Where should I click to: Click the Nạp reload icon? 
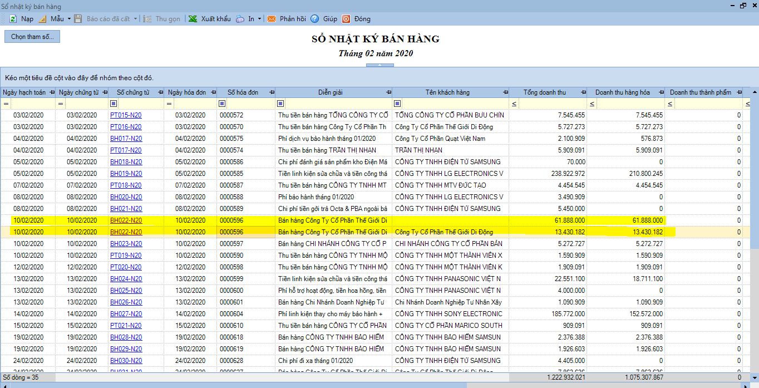(x=13, y=19)
